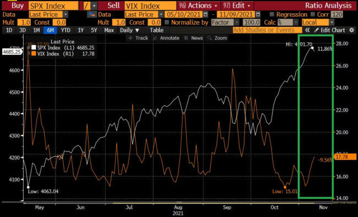Click orange VIX Index legend color swatch
Image resolution: width=358 pixels, height=217 pixels.
click(x=34, y=53)
